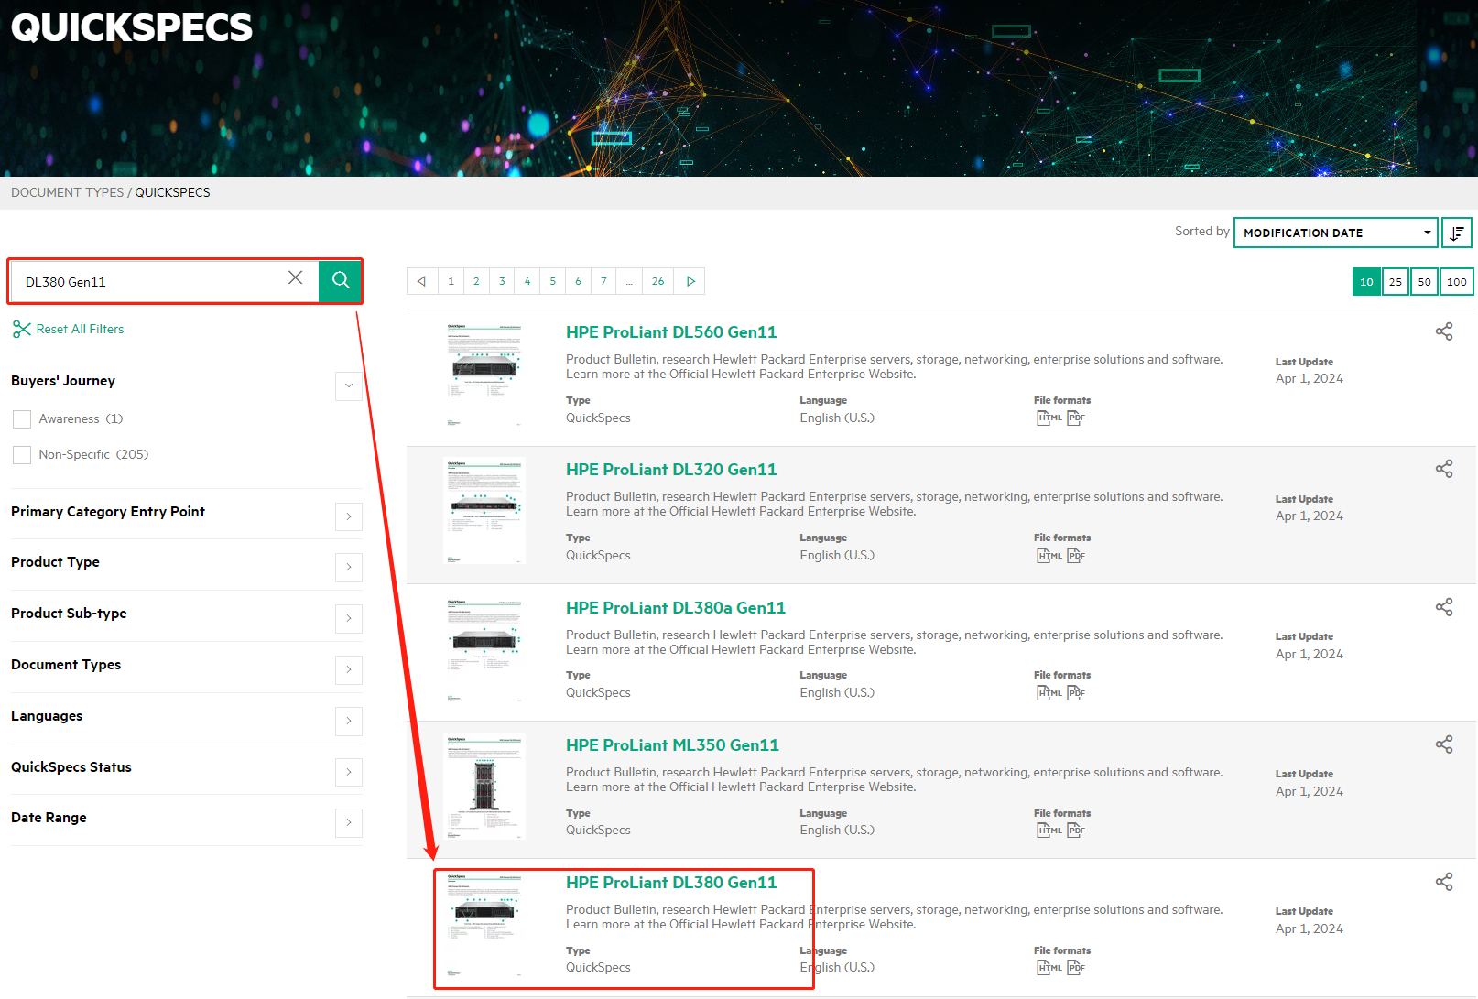1478x999 pixels.
Task: Open the Sorted by Modification Date dropdown
Action: (1335, 233)
